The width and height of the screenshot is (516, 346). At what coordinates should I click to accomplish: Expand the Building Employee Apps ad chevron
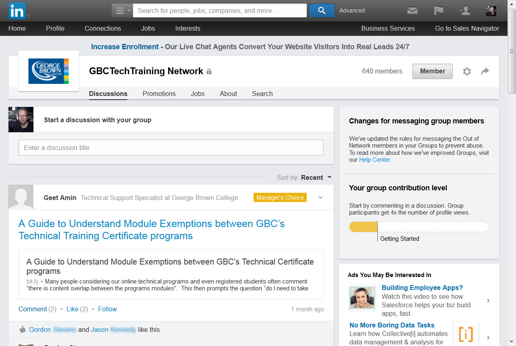coord(488,300)
